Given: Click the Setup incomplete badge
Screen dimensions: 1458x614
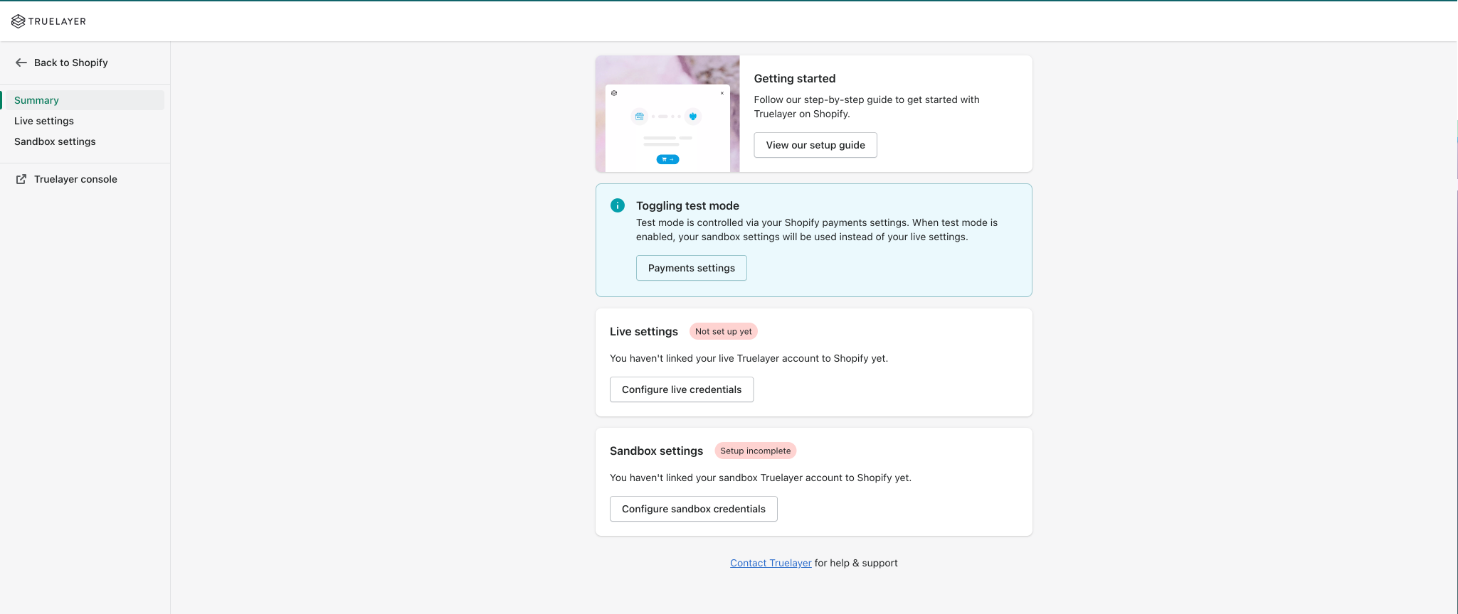Looking at the screenshot, I should pyautogui.click(x=756, y=451).
